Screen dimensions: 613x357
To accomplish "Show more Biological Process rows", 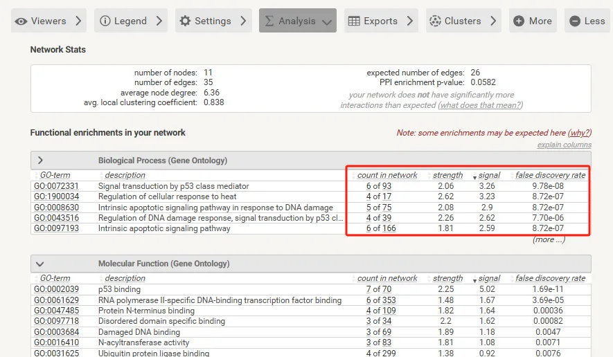I will 549,239.
